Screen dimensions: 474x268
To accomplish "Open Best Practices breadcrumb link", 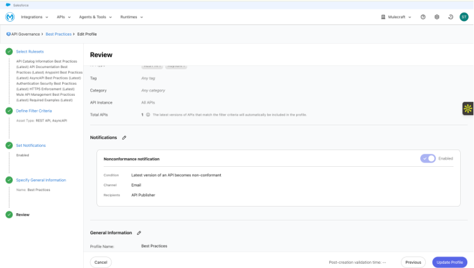I will (58, 34).
